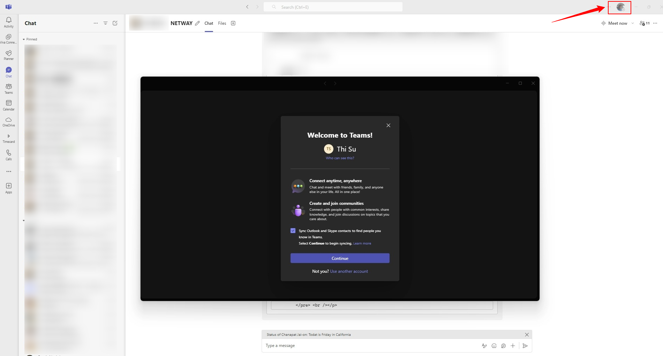This screenshot has height=356, width=663.
Task: Open the chat filter options
Action: [105, 23]
